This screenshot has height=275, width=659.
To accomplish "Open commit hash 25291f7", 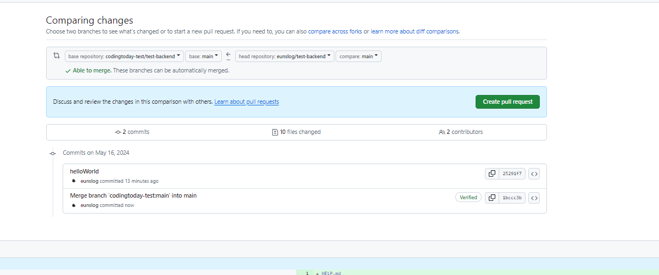I will pos(512,173).
